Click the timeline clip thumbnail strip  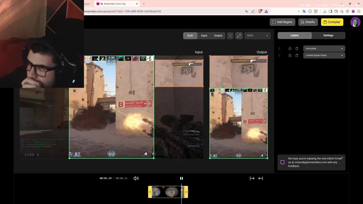tap(168, 192)
